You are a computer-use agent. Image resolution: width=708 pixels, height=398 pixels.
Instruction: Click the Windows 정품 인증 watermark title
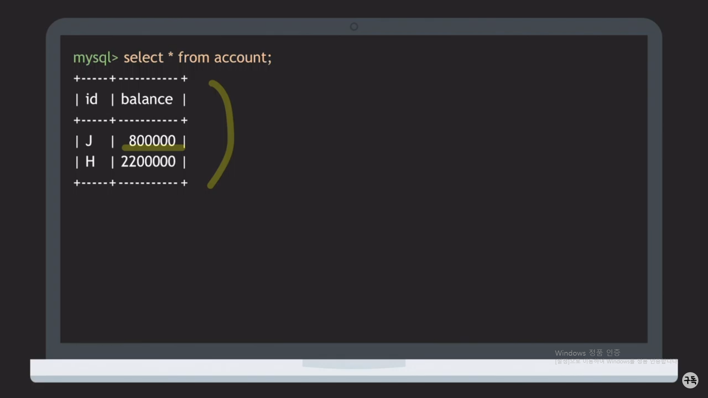587,353
